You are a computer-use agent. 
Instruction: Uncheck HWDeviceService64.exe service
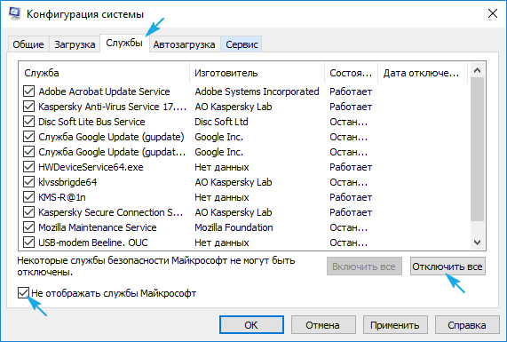(x=28, y=167)
